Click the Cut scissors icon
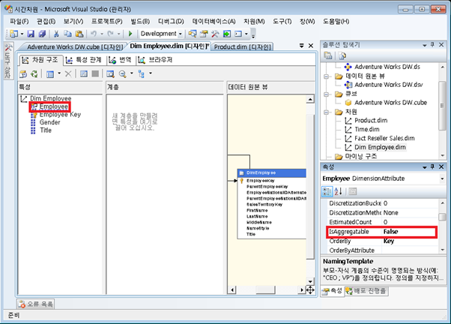The image size is (451, 324). pyautogui.click(x=56, y=34)
